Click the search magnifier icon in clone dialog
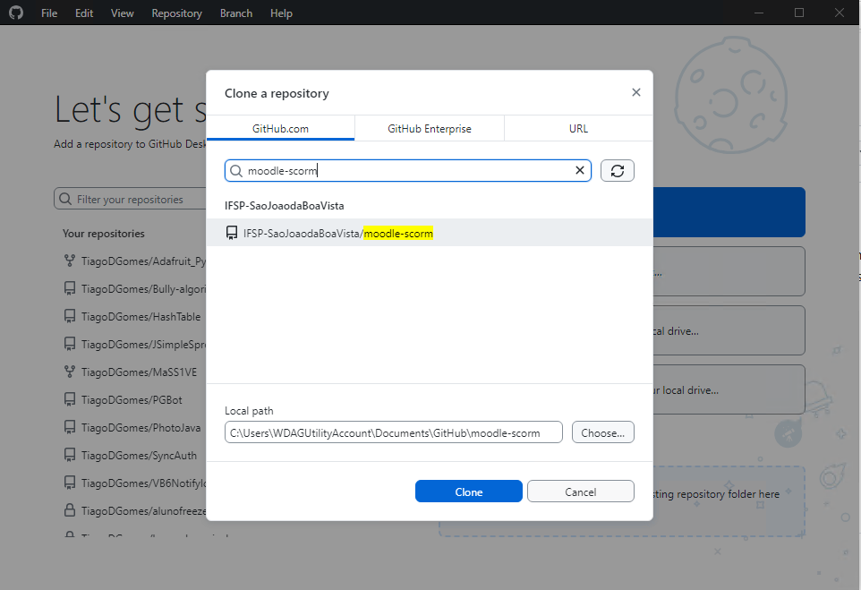The height and width of the screenshot is (590, 861). click(x=236, y=171)
